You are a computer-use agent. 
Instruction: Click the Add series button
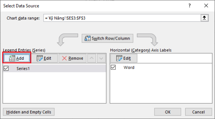[17, 58]
